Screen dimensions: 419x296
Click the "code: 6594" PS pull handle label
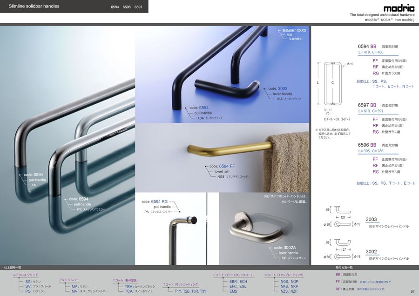78,199
